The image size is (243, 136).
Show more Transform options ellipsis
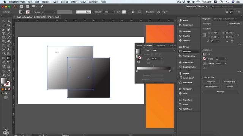240,45
